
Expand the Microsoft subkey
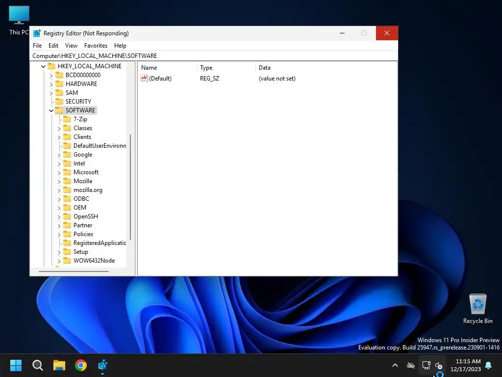59,172
